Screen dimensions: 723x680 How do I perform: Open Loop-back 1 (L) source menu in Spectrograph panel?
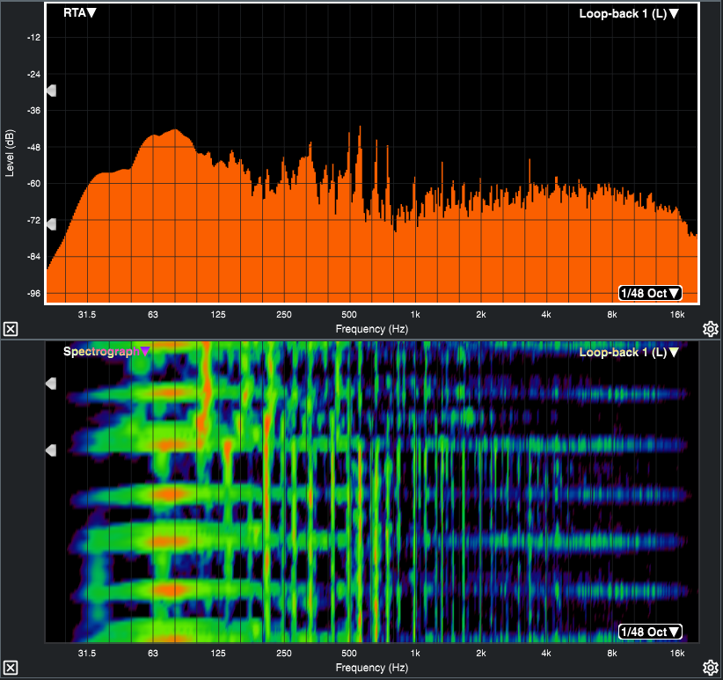tap(629, 353)
